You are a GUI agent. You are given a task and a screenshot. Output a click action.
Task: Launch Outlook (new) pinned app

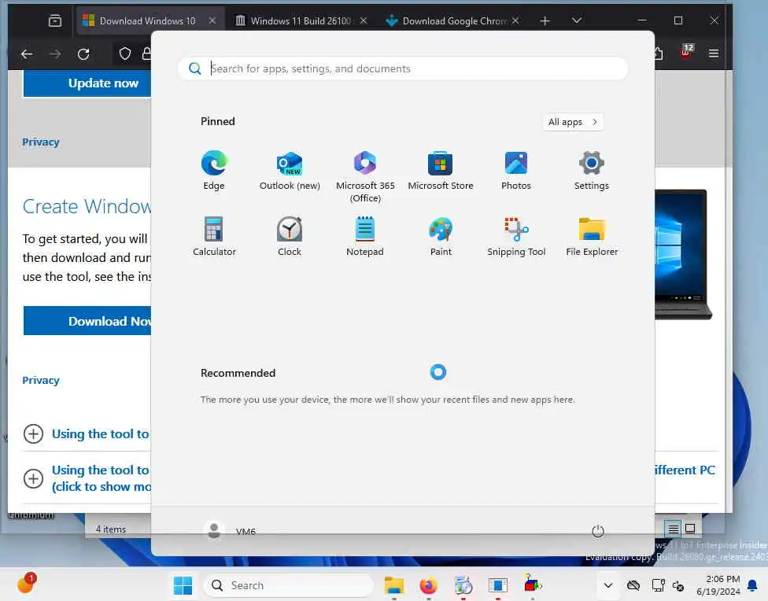pos(290,171)
